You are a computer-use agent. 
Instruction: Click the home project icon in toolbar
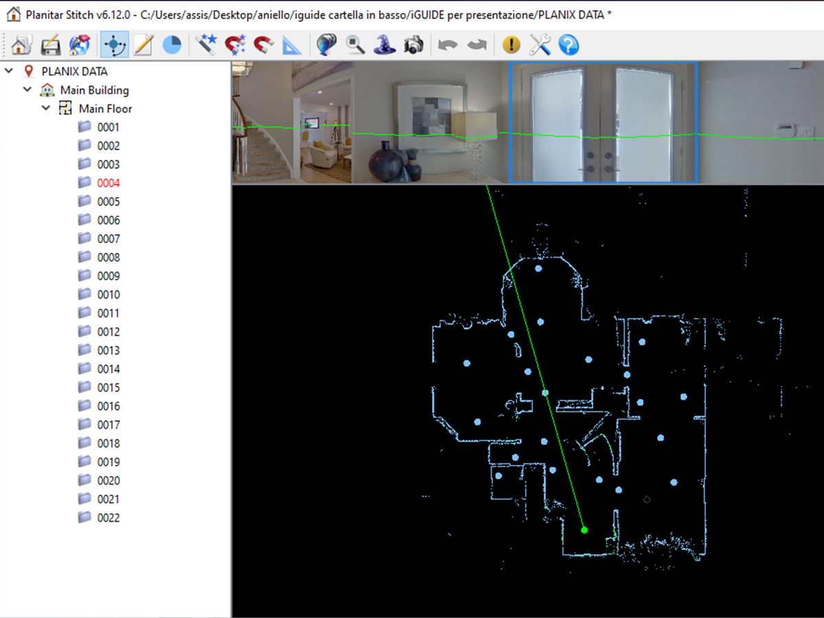tap(21, 45)
